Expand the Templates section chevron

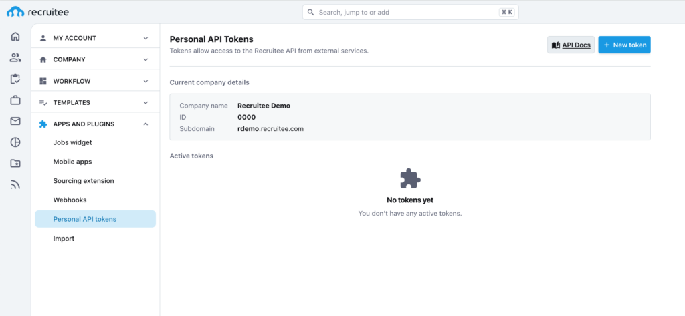(146, 103)
